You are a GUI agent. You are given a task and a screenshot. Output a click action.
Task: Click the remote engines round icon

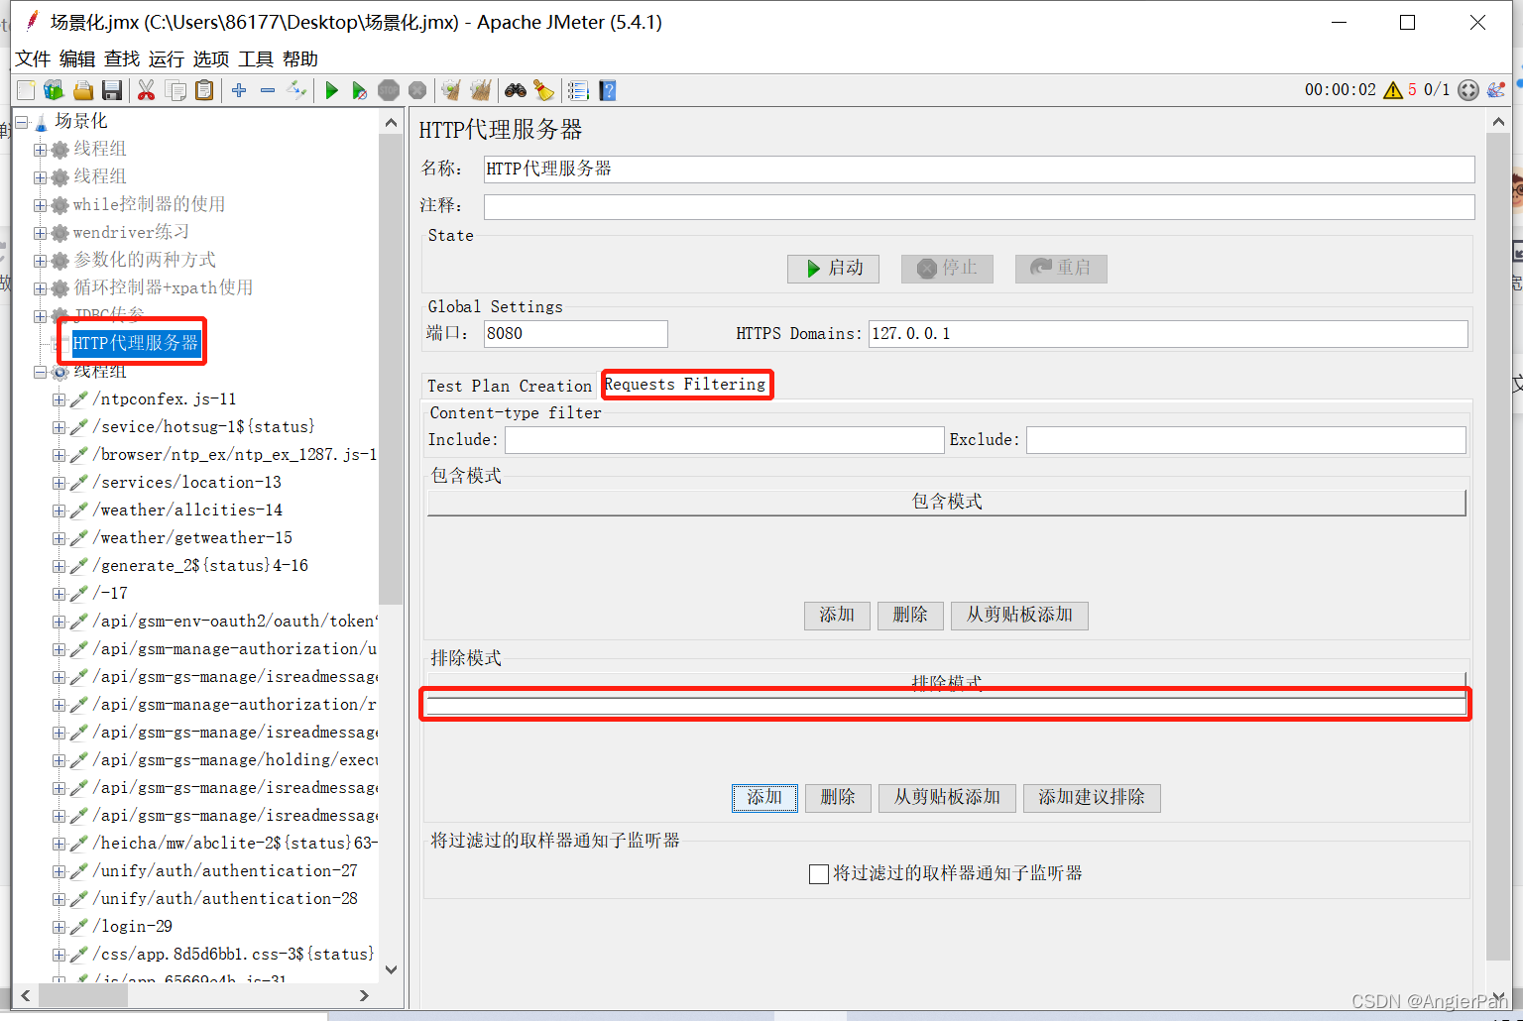(1468, 90)
